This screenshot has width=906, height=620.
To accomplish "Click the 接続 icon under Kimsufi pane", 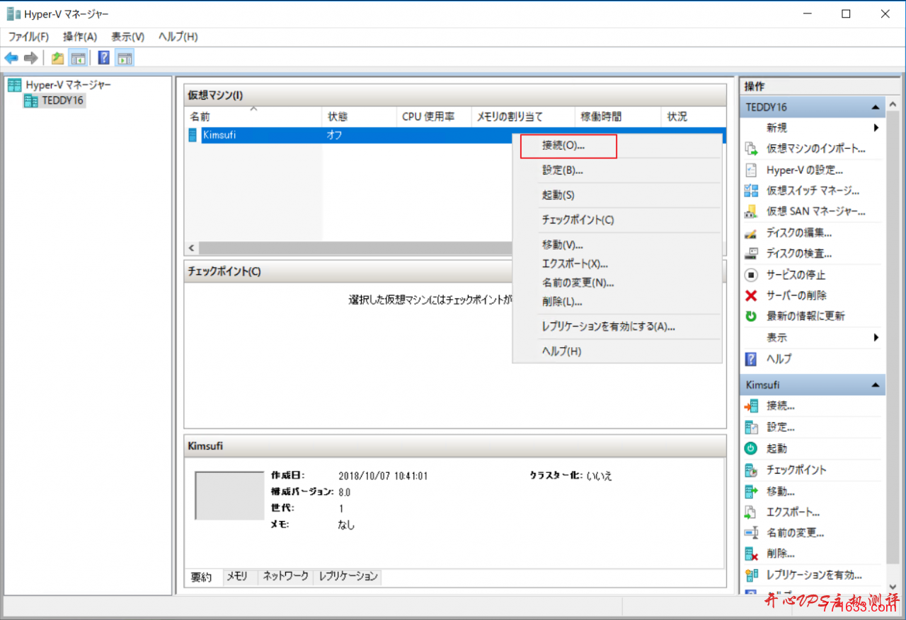I will [x=750, y=406].
